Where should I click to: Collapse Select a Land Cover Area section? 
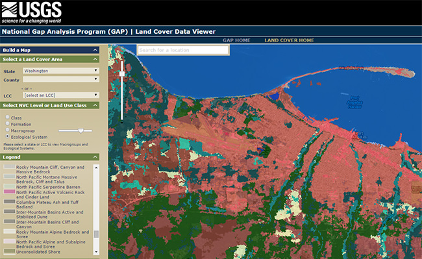[x=95, y=59]
